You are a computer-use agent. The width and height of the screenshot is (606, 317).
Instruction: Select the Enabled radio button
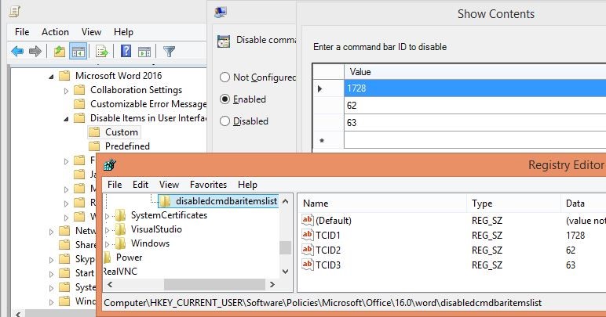click(225, 99)
